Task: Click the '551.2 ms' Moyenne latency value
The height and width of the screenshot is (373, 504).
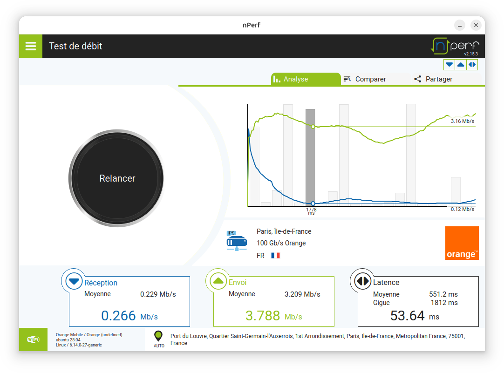Action: tap(443, 294)
